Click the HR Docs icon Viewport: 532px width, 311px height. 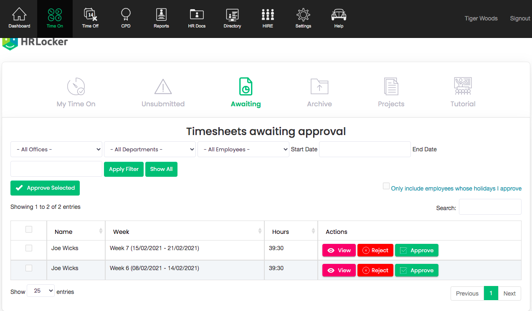click(196, 18)
